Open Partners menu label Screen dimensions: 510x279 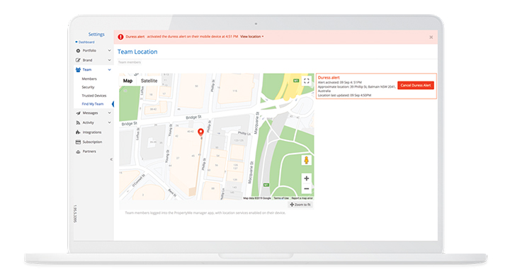(x=89, y=152)
